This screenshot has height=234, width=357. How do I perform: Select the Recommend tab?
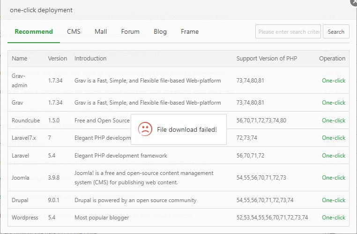pos(34,32)
